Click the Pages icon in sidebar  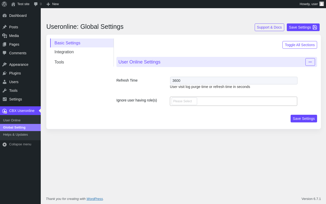point(5,44)
